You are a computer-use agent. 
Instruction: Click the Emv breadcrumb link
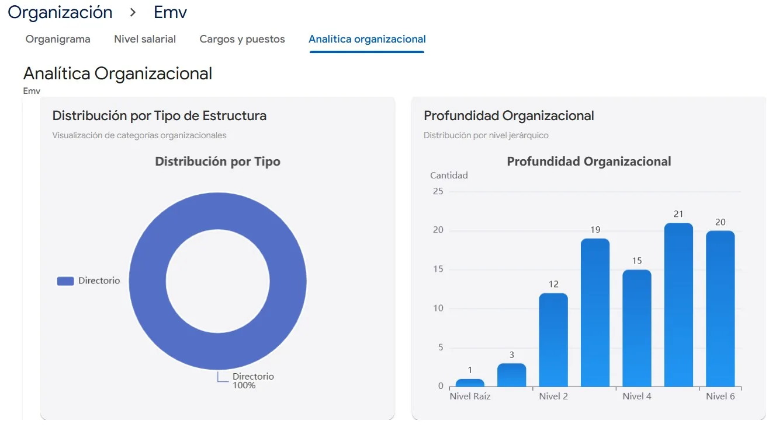(x=169, y=12)
